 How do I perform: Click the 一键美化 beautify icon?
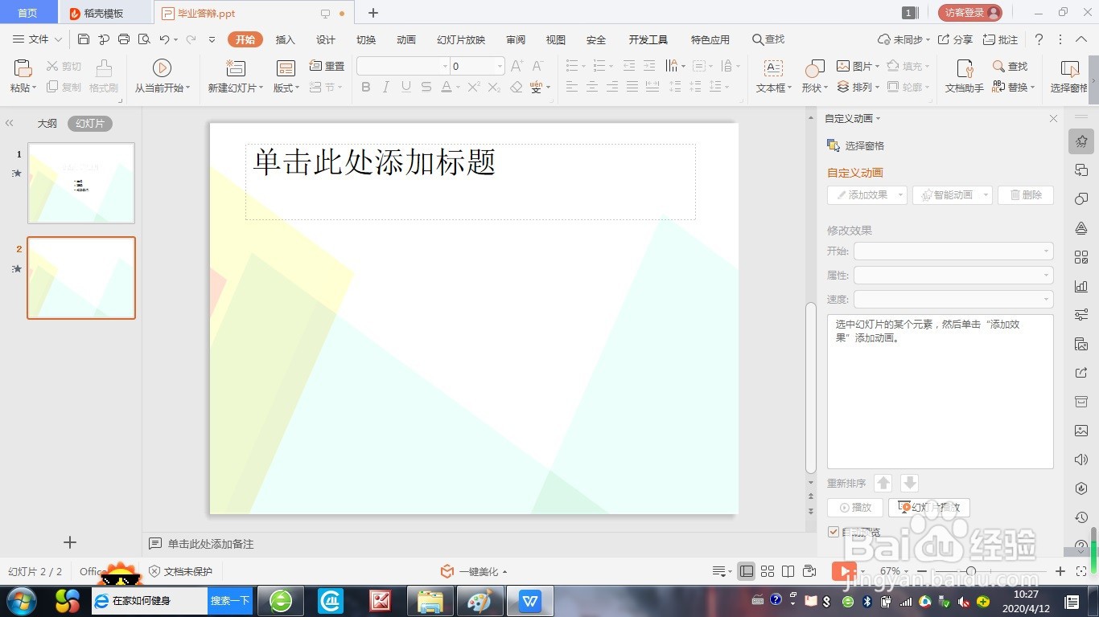[474, 571]
